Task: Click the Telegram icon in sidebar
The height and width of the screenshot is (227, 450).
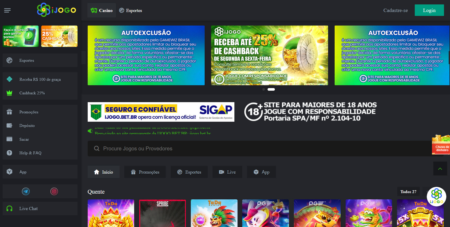Action: pos(26,192)
